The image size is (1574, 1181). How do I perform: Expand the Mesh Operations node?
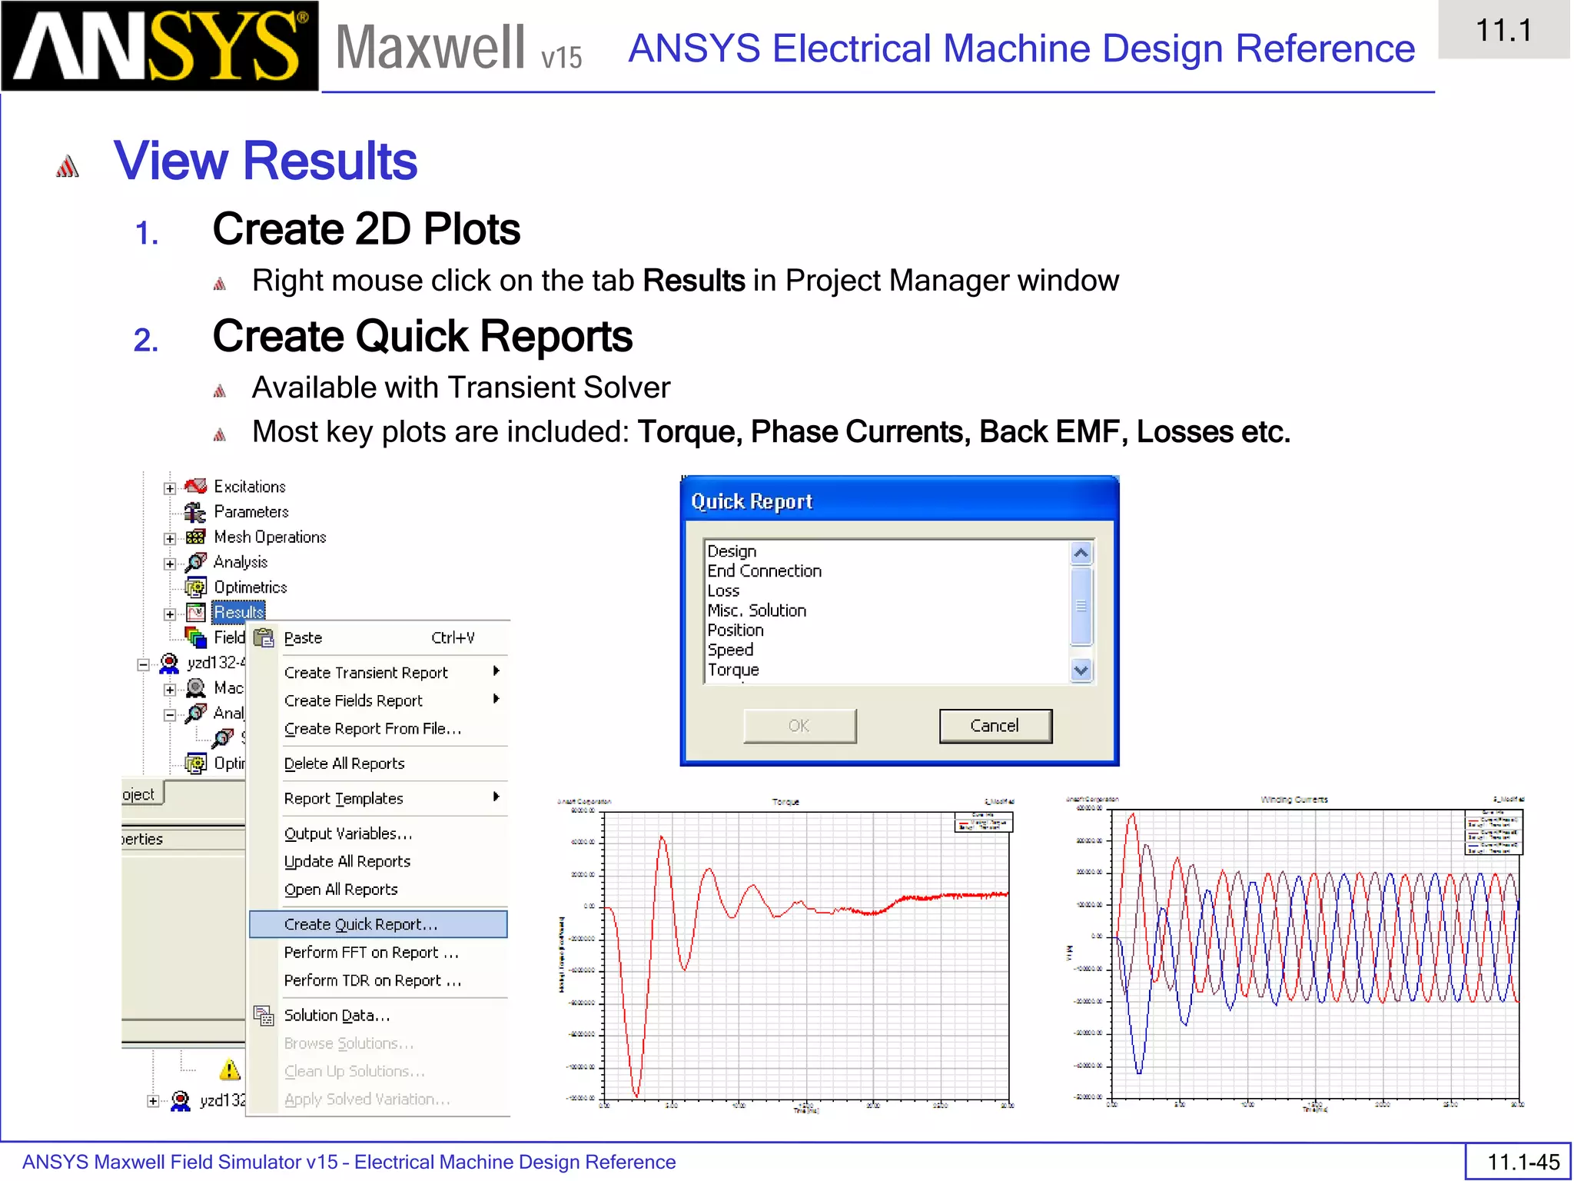click(x=170, y=538)
